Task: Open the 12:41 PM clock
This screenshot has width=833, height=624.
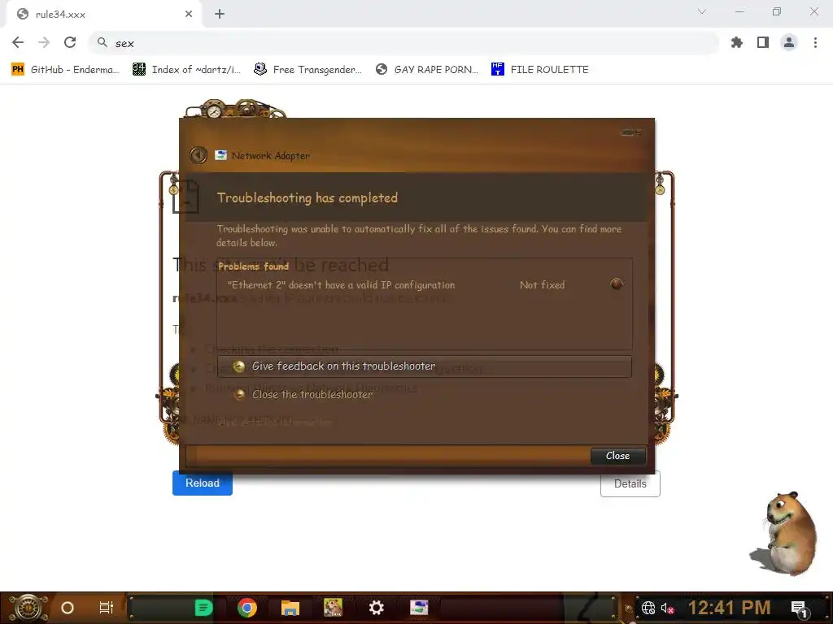Action: click(x=730, y=608)
